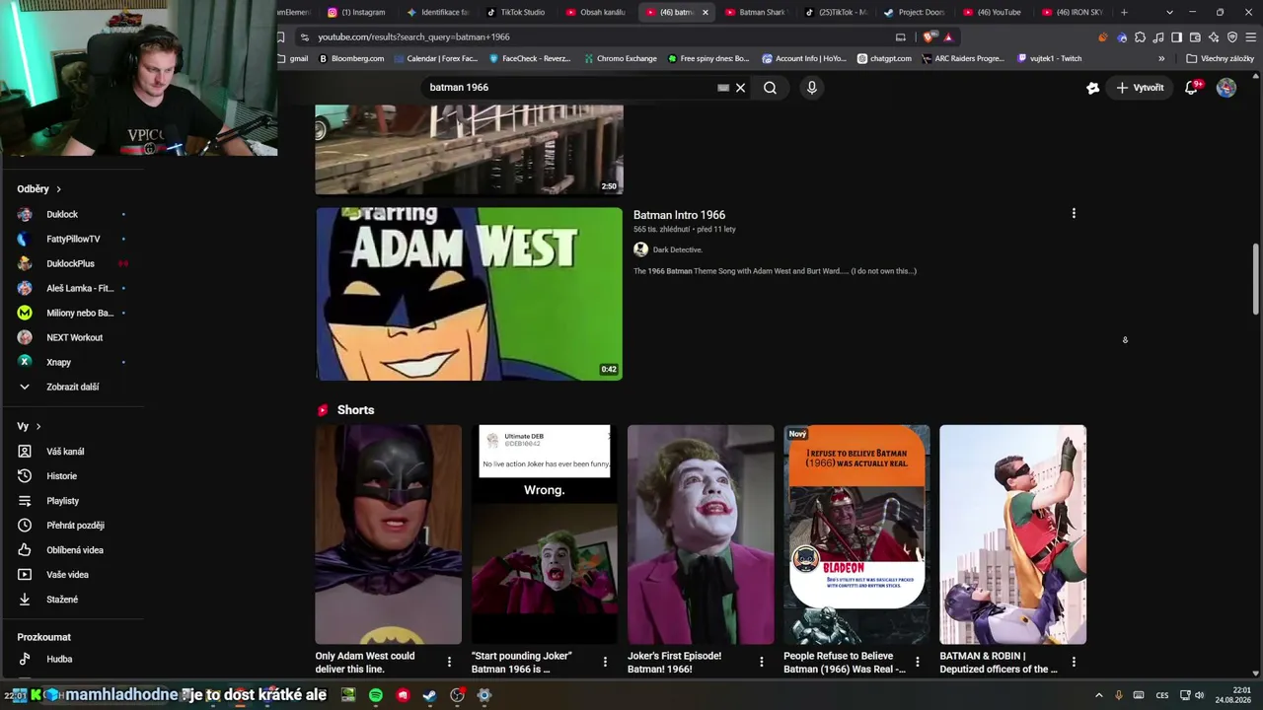Open the 'Only Adam West could deliver' Short

(x=388, y=534)
